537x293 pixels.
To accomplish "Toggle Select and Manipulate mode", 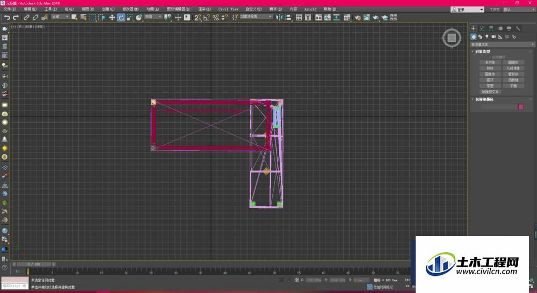I will pyautogui.click(x=178, y=18).
